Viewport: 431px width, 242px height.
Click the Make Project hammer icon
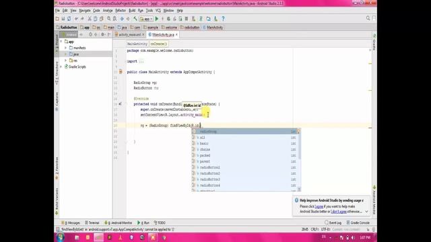click(135, 19)
